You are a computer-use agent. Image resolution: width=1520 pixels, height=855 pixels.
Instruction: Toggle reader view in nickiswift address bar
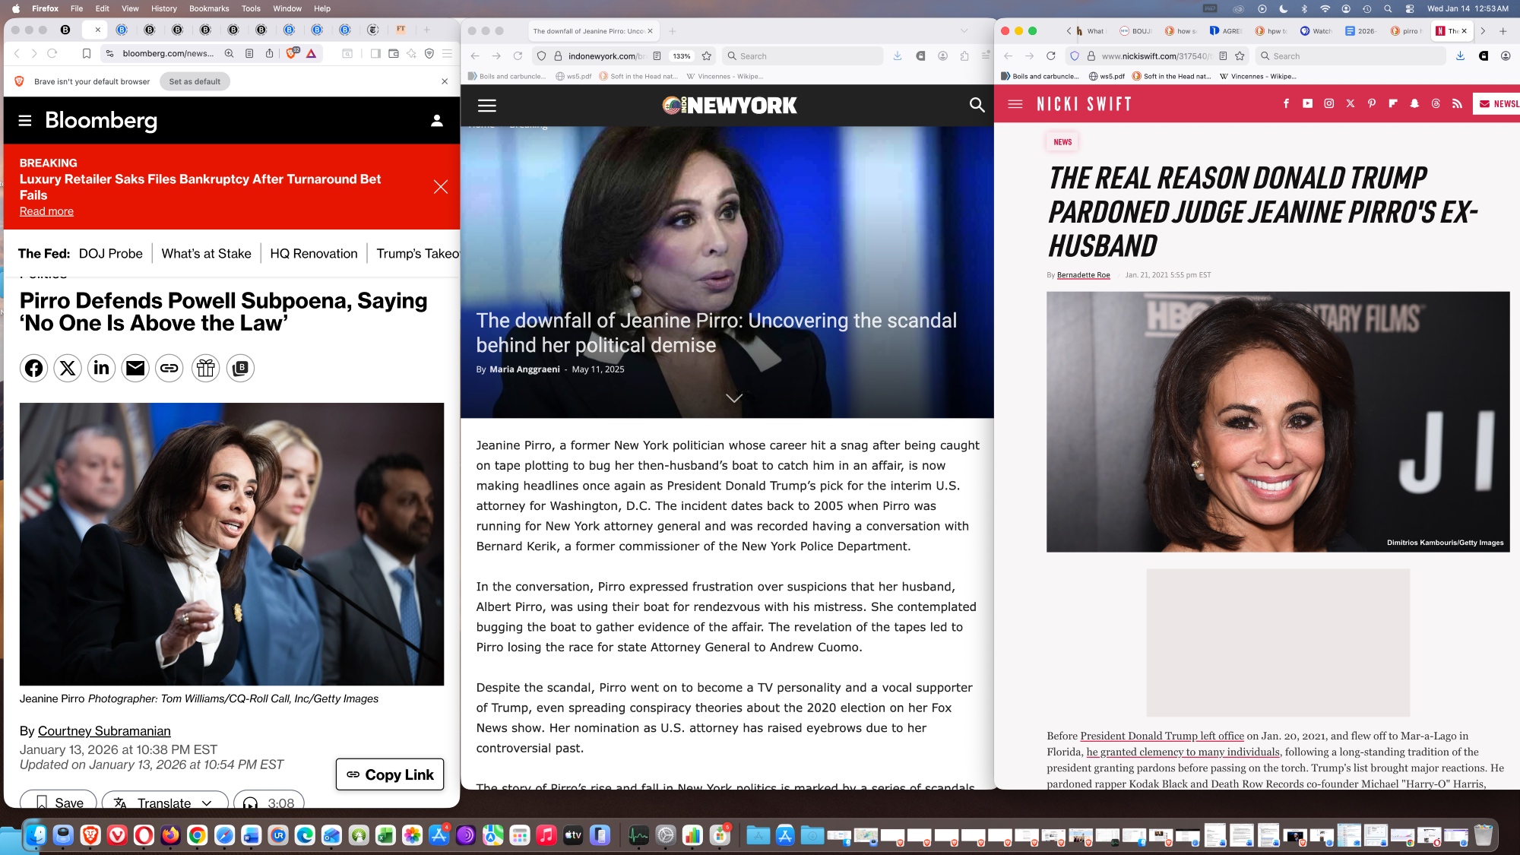pyautogui.click(x=1223, y=56)
